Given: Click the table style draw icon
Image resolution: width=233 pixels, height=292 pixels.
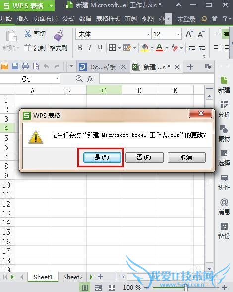Looking at the screenshot, I should click(127, 48).
